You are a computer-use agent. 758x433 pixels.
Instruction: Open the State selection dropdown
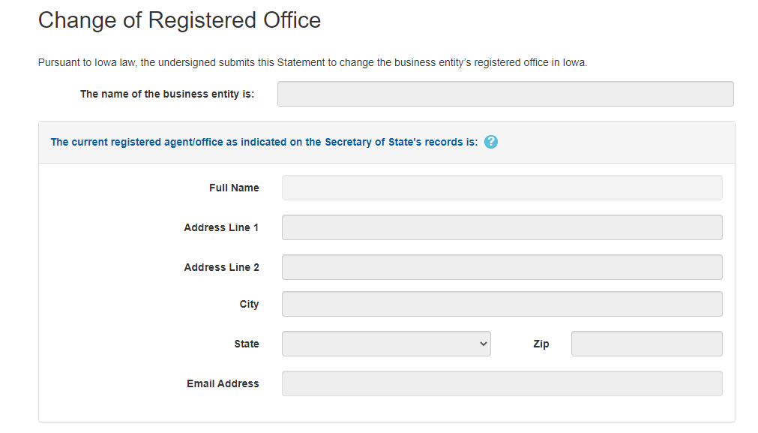click(386, 344)
